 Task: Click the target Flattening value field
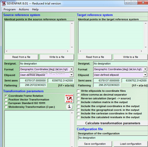(107, 85)
